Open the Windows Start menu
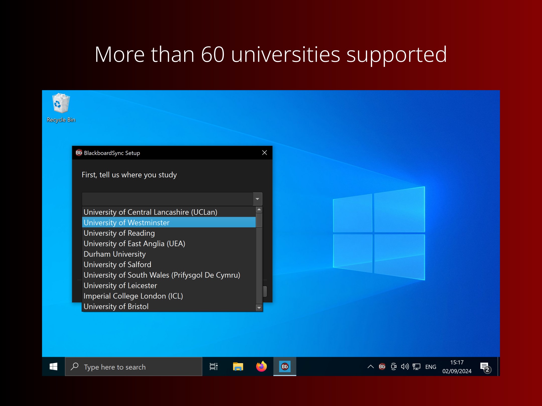This screenshot has height=406, width=542. point(53,367)
